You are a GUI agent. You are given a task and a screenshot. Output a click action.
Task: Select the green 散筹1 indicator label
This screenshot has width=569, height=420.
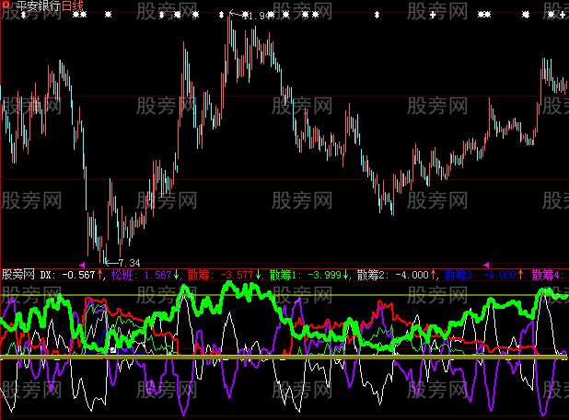pos(285,274)
